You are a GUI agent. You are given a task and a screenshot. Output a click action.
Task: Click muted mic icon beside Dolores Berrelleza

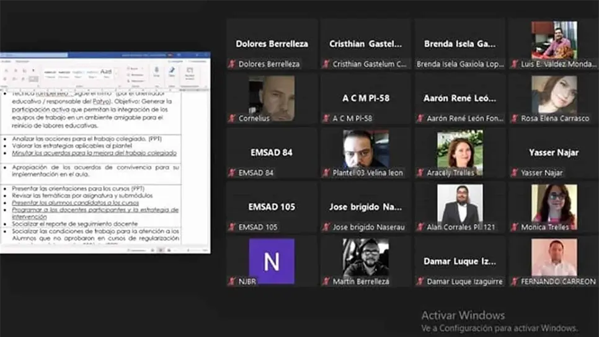click(232, 64)
